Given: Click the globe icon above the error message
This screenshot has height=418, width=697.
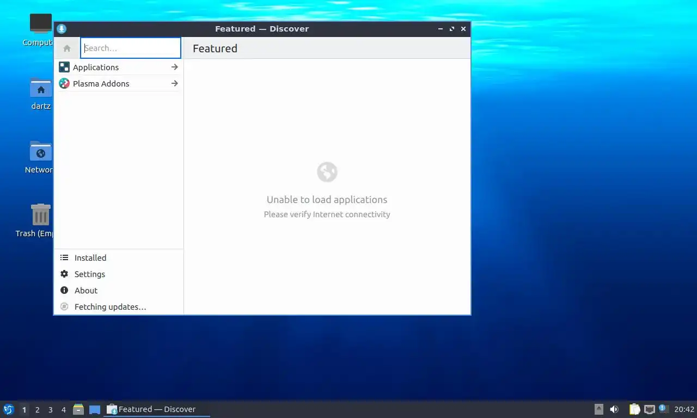Looking at the screenshot, I should (327, 172).
